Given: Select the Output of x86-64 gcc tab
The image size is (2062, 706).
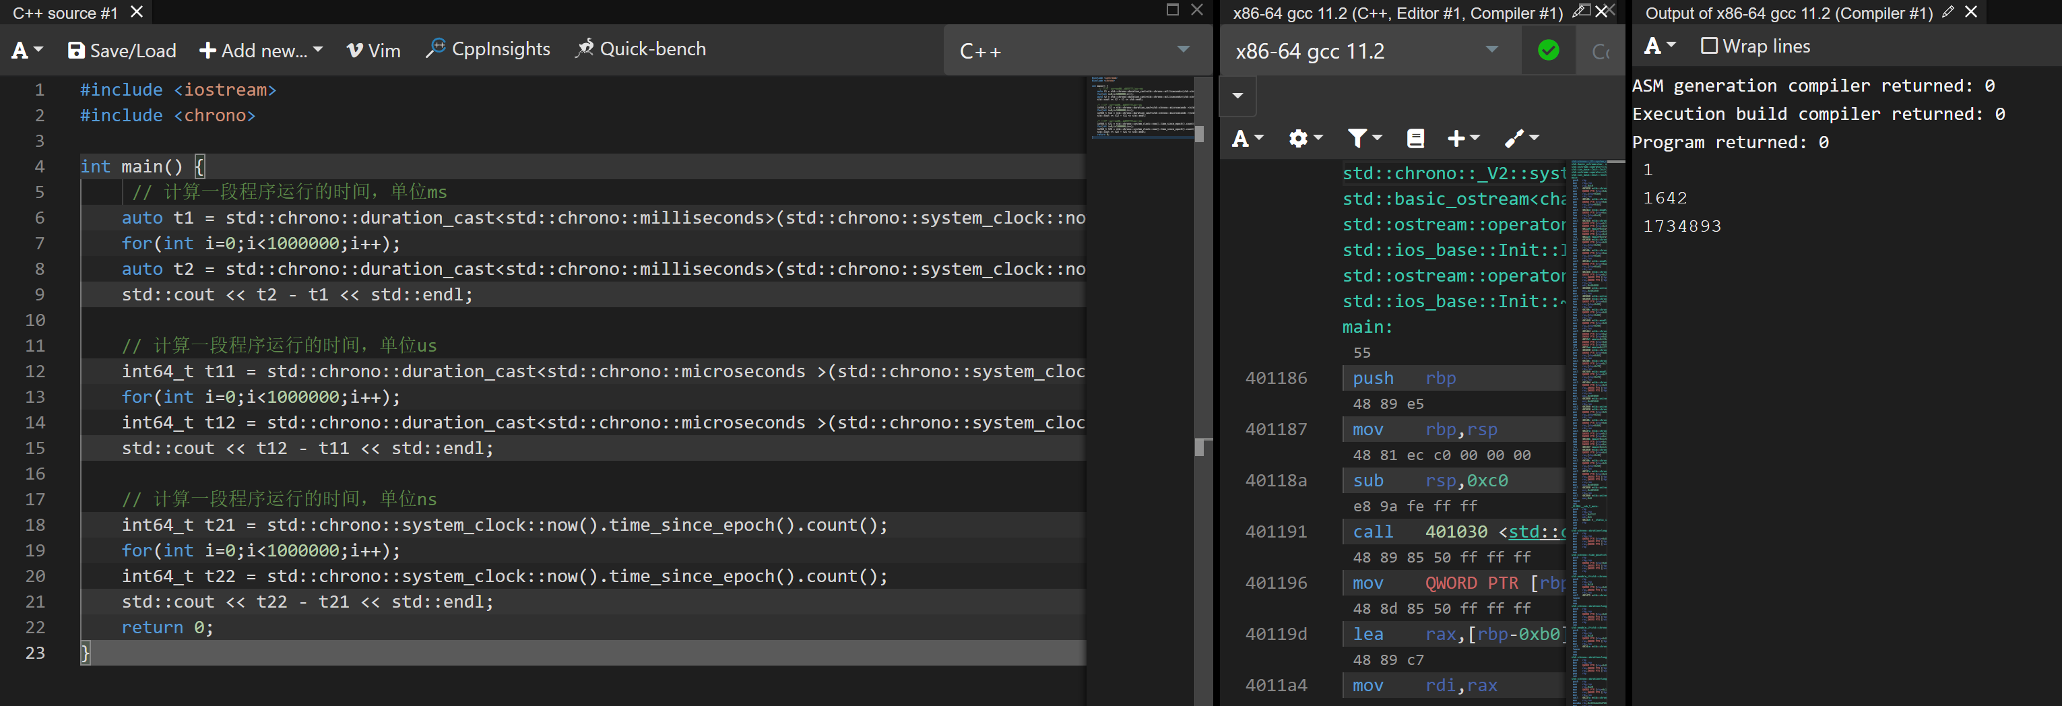Looking at the screenshot, I should click(1789, 13).
